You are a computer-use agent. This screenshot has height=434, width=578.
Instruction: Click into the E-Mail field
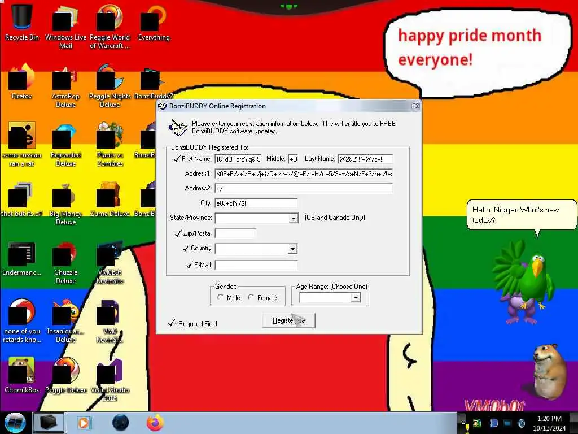(x=256, y=265)
